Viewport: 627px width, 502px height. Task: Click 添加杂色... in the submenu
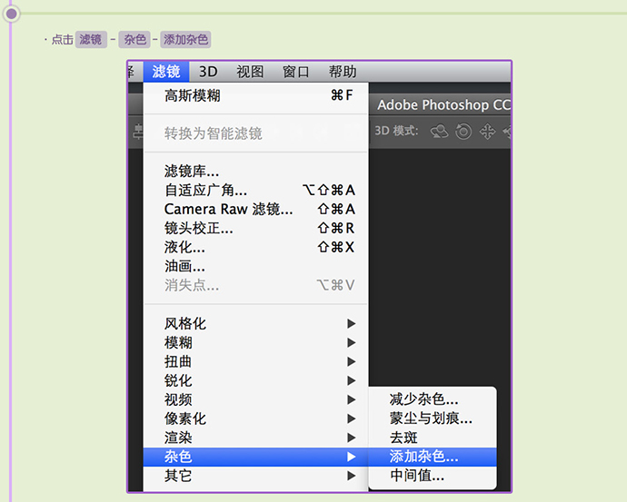[x=423, y=457]
